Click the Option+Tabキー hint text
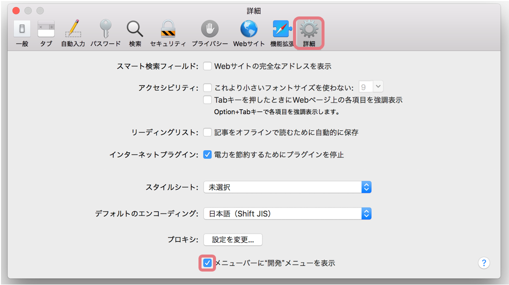This screenshot has height=285, width=509. [x=277, y=112]
